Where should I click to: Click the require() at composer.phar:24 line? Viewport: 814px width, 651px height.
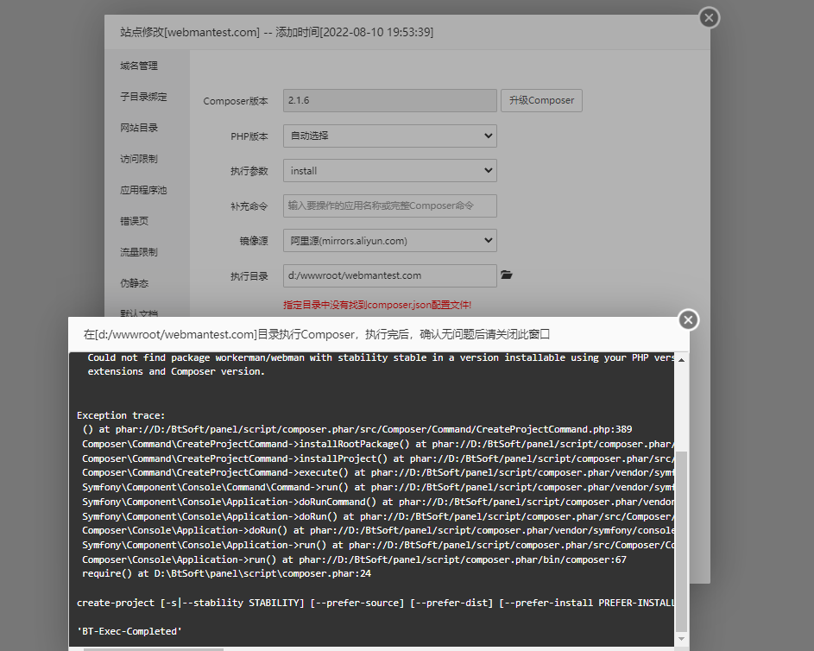(226, 573)
